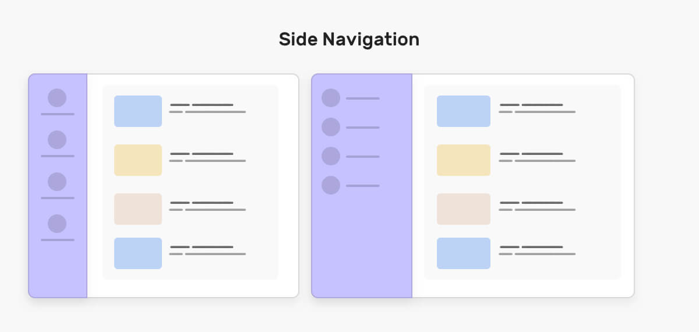
Task: Click first list item text in right mockup
Action: click(x=537, y=108)
